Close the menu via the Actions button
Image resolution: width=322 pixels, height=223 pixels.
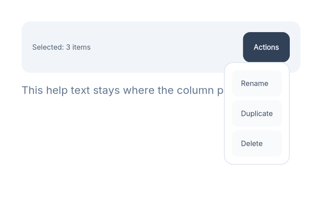pos(266,47)
